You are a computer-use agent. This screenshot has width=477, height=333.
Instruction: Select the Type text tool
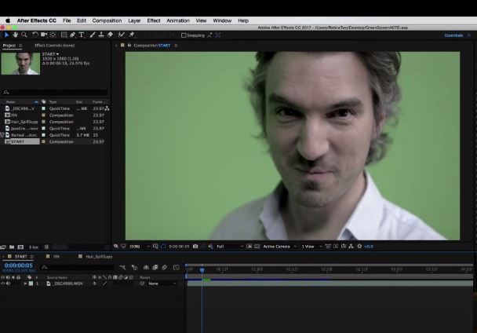point(82,35)
